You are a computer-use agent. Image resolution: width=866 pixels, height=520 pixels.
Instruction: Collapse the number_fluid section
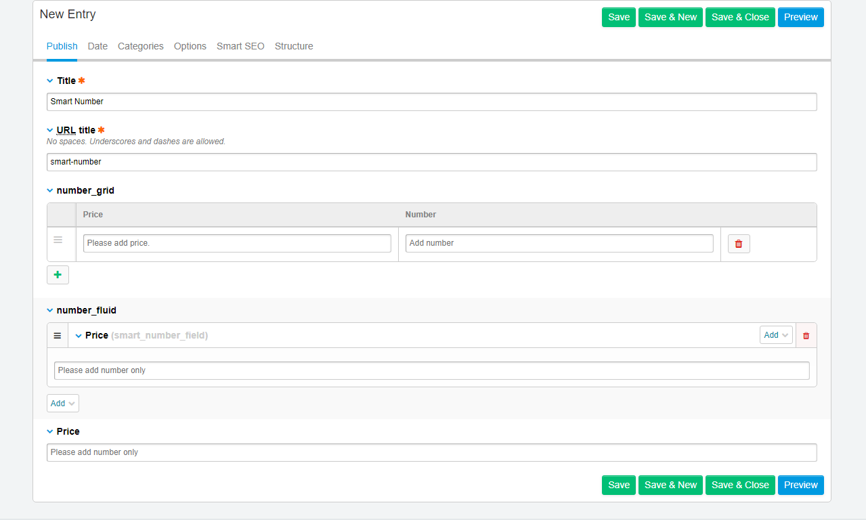tap(50, 310)
